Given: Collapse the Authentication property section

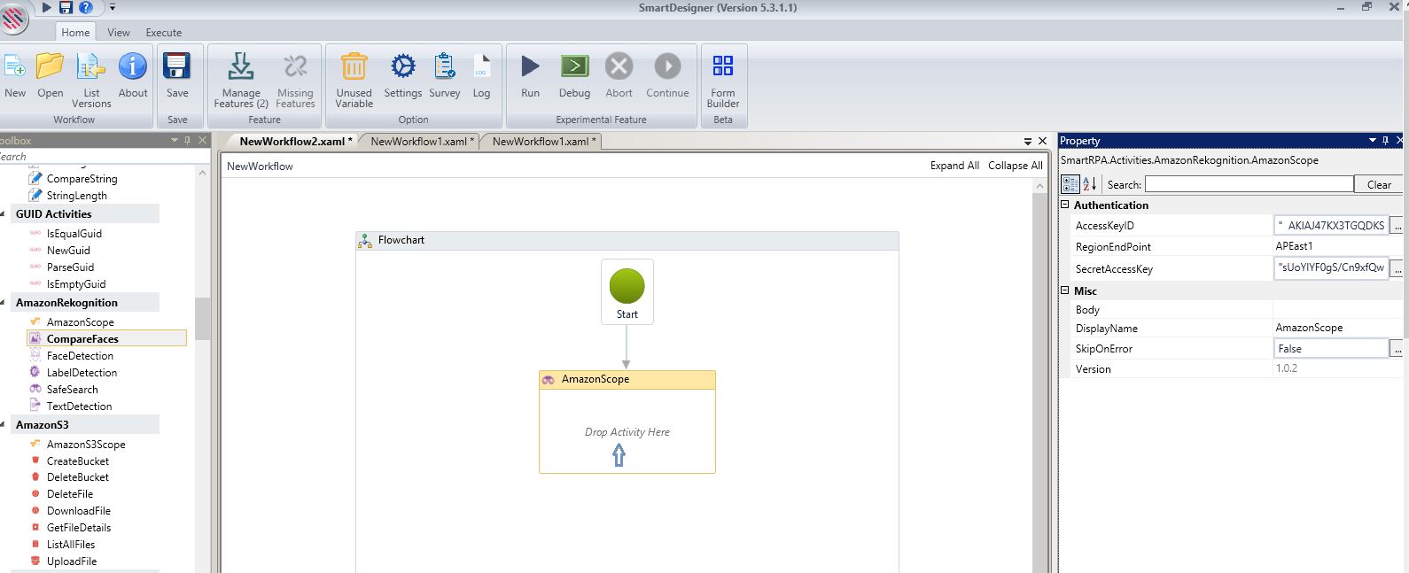Looking at the screenshot, I should (x=1065, y=205).
